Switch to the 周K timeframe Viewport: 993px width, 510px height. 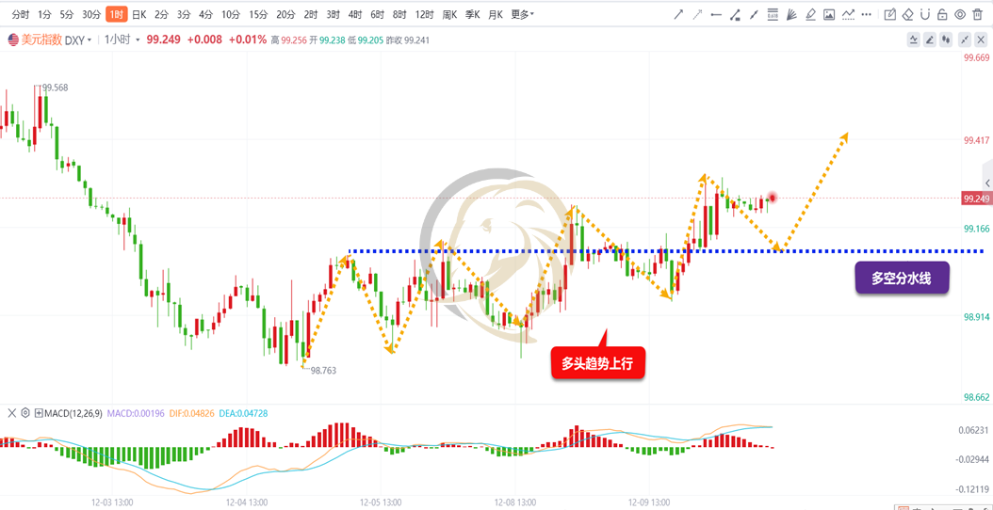coord(449,14)
